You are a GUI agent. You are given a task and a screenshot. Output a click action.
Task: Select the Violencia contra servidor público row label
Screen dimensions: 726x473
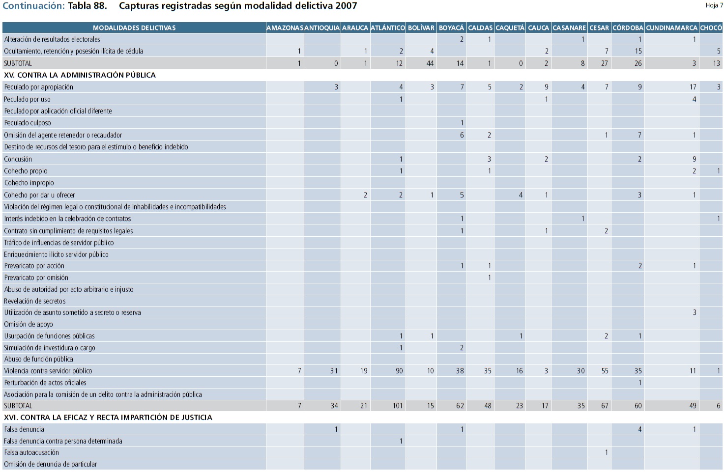(48, 371)
